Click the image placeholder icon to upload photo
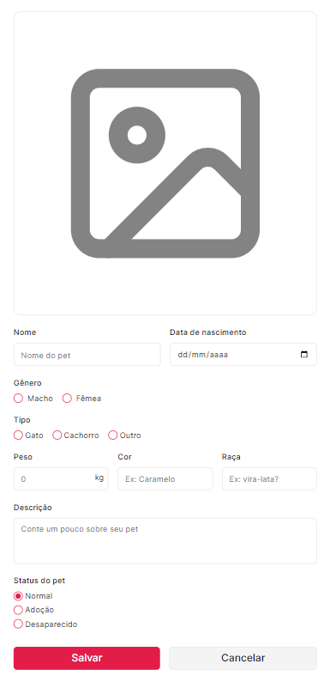The height and width of the screenshot is (682, 330). click(165, 163)
